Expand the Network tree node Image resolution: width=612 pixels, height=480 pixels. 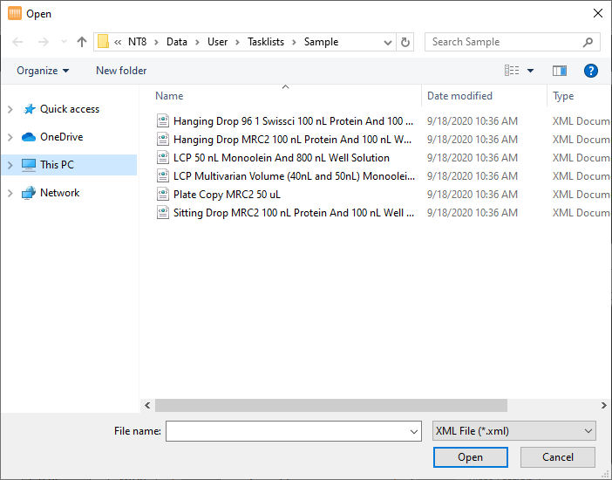point(10,193)
